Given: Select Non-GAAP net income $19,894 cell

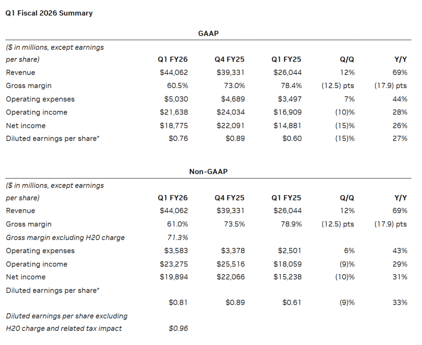Looking at the screenshot, I should [174, 277].
